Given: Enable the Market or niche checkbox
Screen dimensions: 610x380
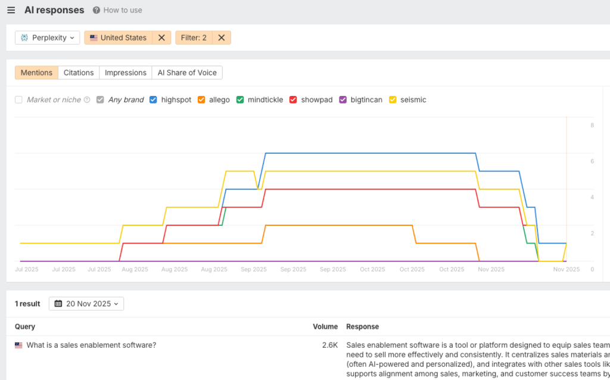Looking at the screenshot, I should [x=18, y=100].
